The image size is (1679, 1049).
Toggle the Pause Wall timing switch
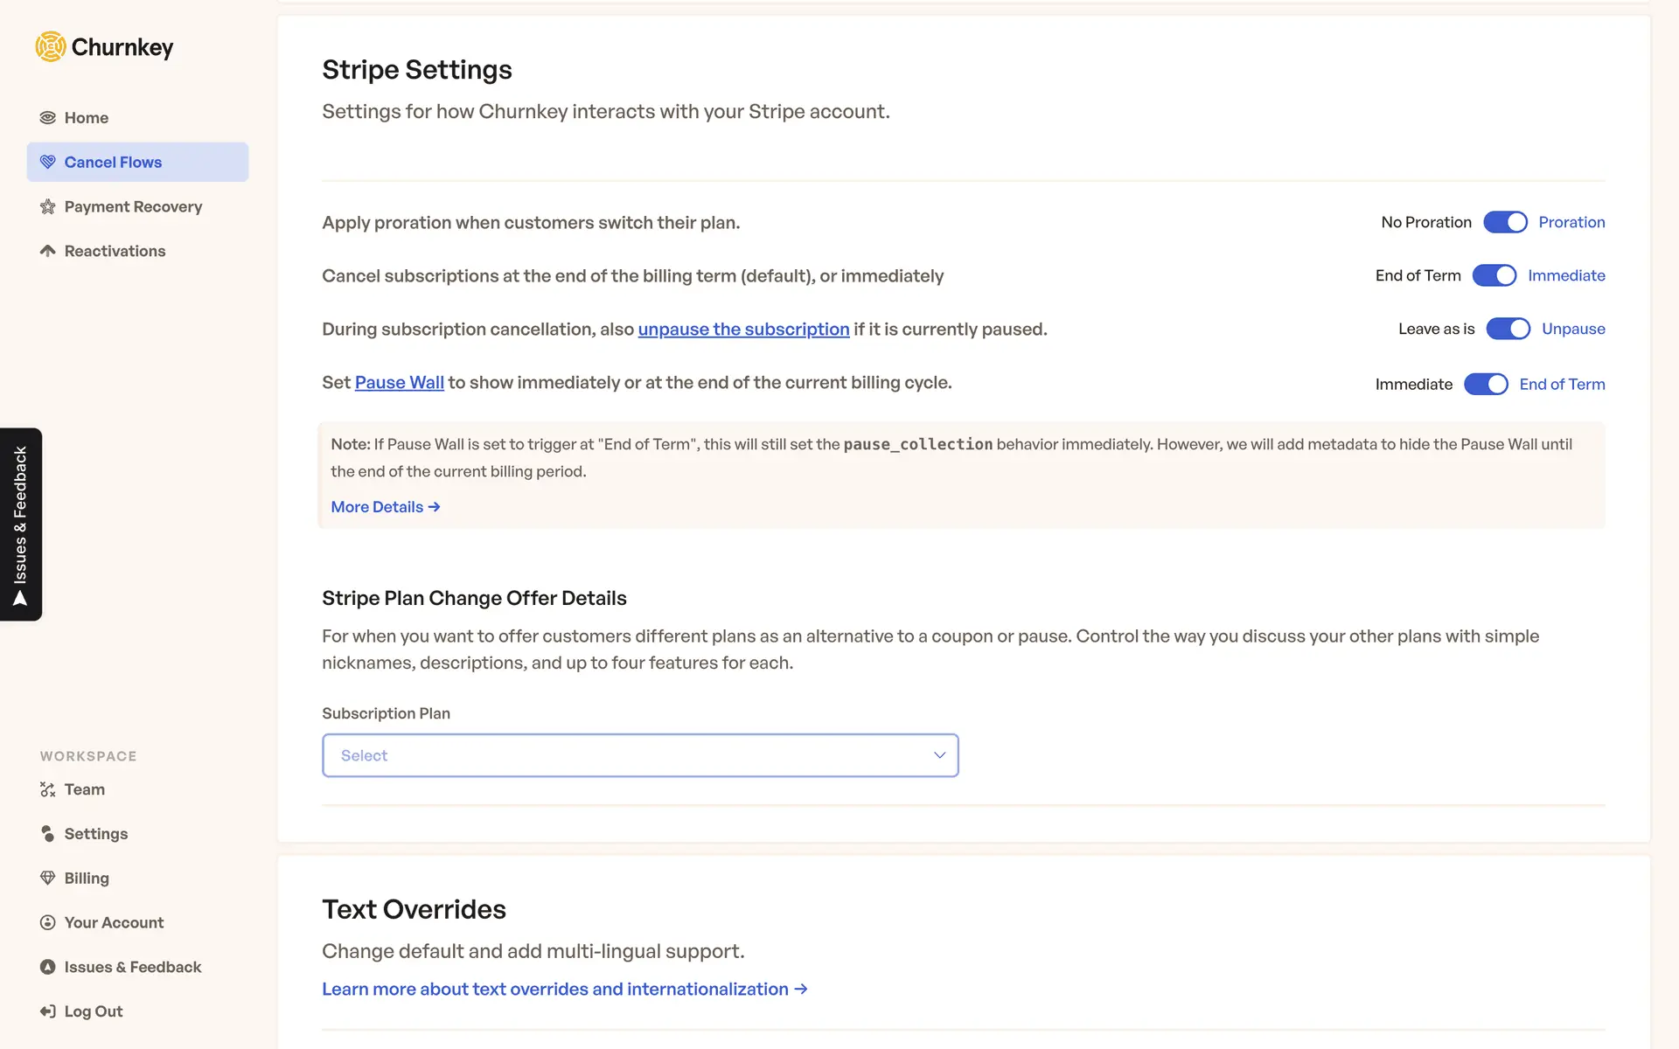[x=1486, y=384]
